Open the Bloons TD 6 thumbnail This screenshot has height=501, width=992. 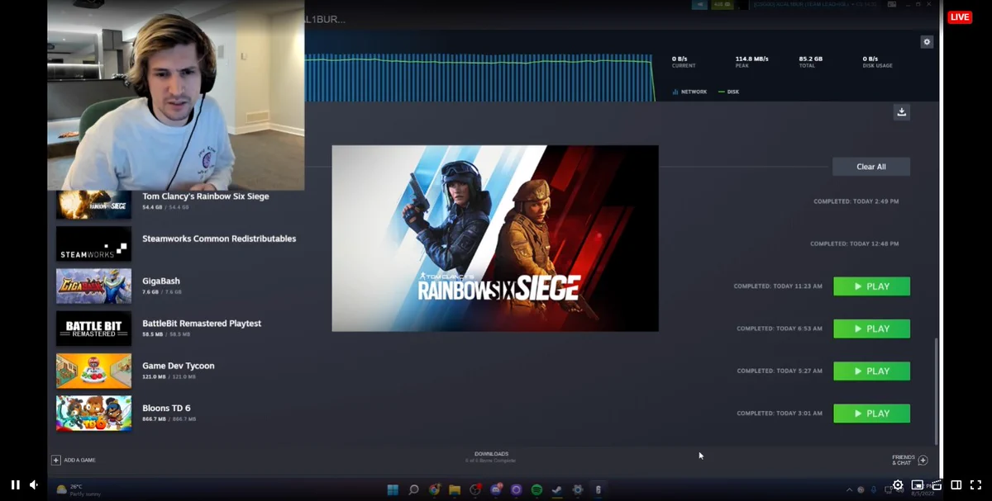[93, 414]
